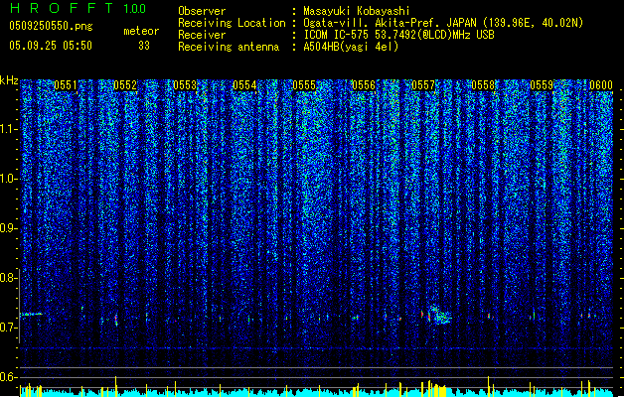Click the large meteor echo blob after 0557

pos(441,315)
